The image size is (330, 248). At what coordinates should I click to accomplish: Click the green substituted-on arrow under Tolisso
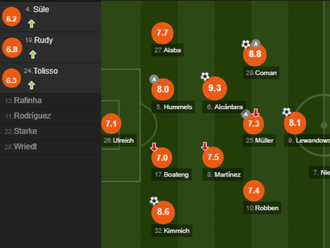coord(31,85)
